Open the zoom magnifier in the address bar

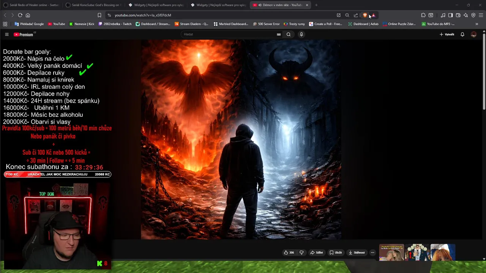(x=347, y=15)
